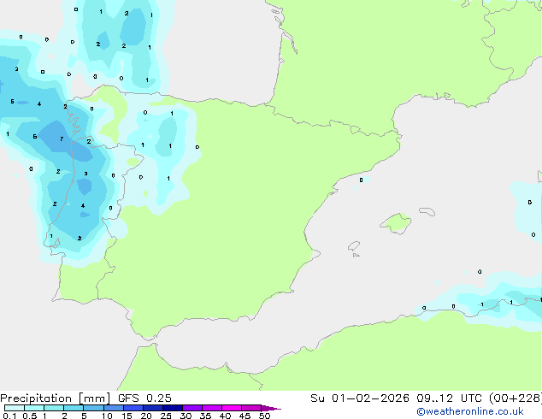Click the above-50 legend arrow tip
The width and height of the screenshot is (542, 419).
(271, 408)
